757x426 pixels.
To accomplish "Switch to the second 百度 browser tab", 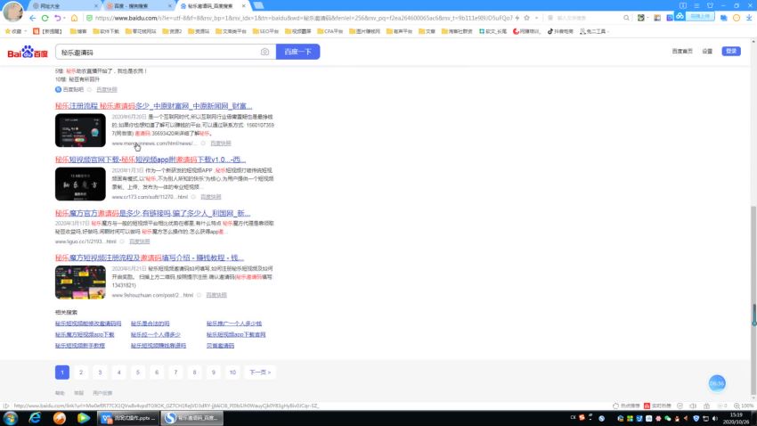I will click(x=137, y=6).
